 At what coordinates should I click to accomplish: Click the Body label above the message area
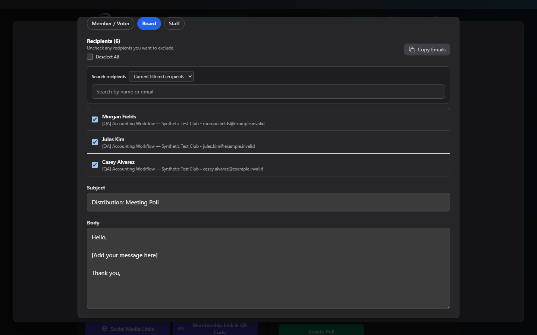93,223
